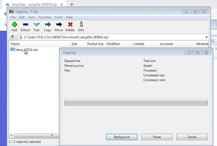This screenshot has width=217, height=146.
Task: Open the Help menu
Action: pyautogui.click(x=69, y=17)
